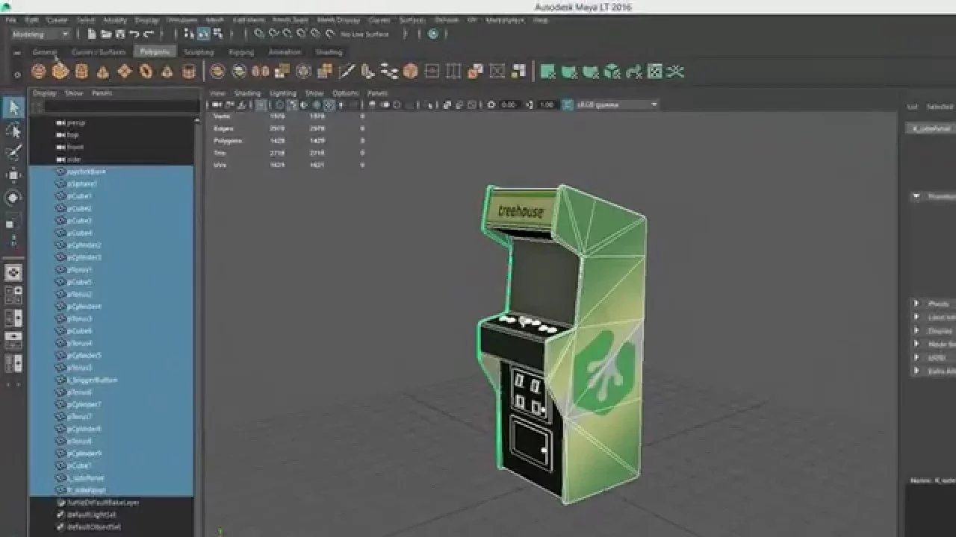Expand the Extra Attributes section
Screen dimensions: 956x537
click(x=916, y=371)
